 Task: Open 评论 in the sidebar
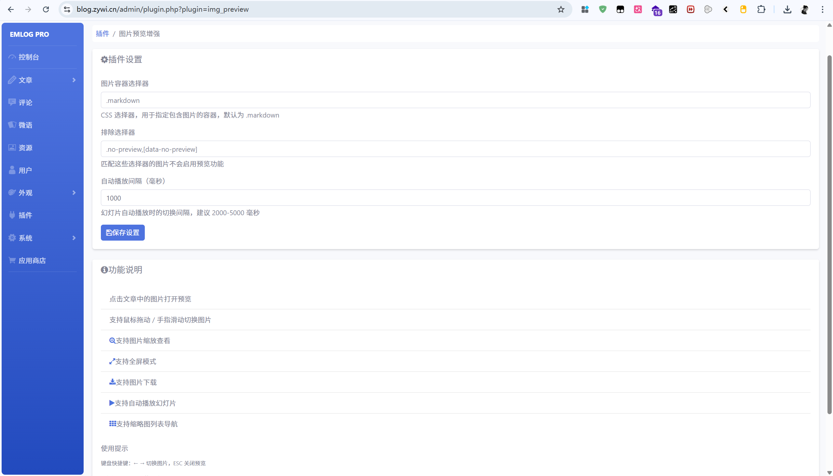coord(43,103)
